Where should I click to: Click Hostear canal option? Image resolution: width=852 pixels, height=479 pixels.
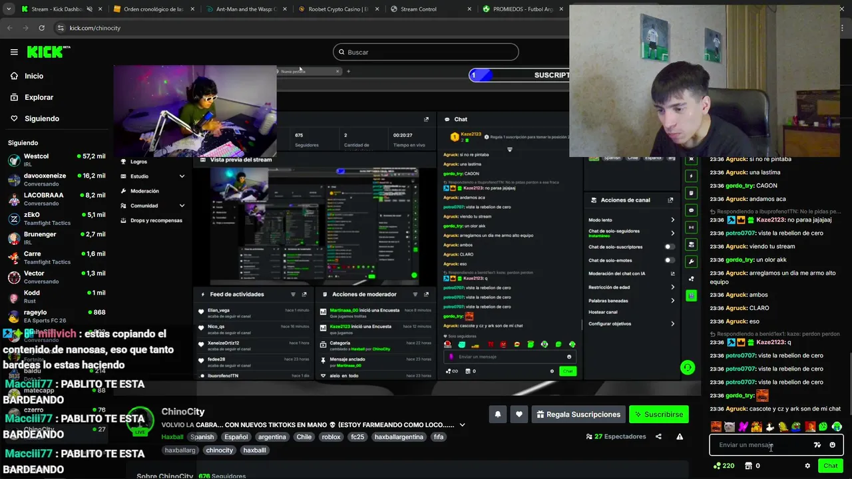click(603, 312)
